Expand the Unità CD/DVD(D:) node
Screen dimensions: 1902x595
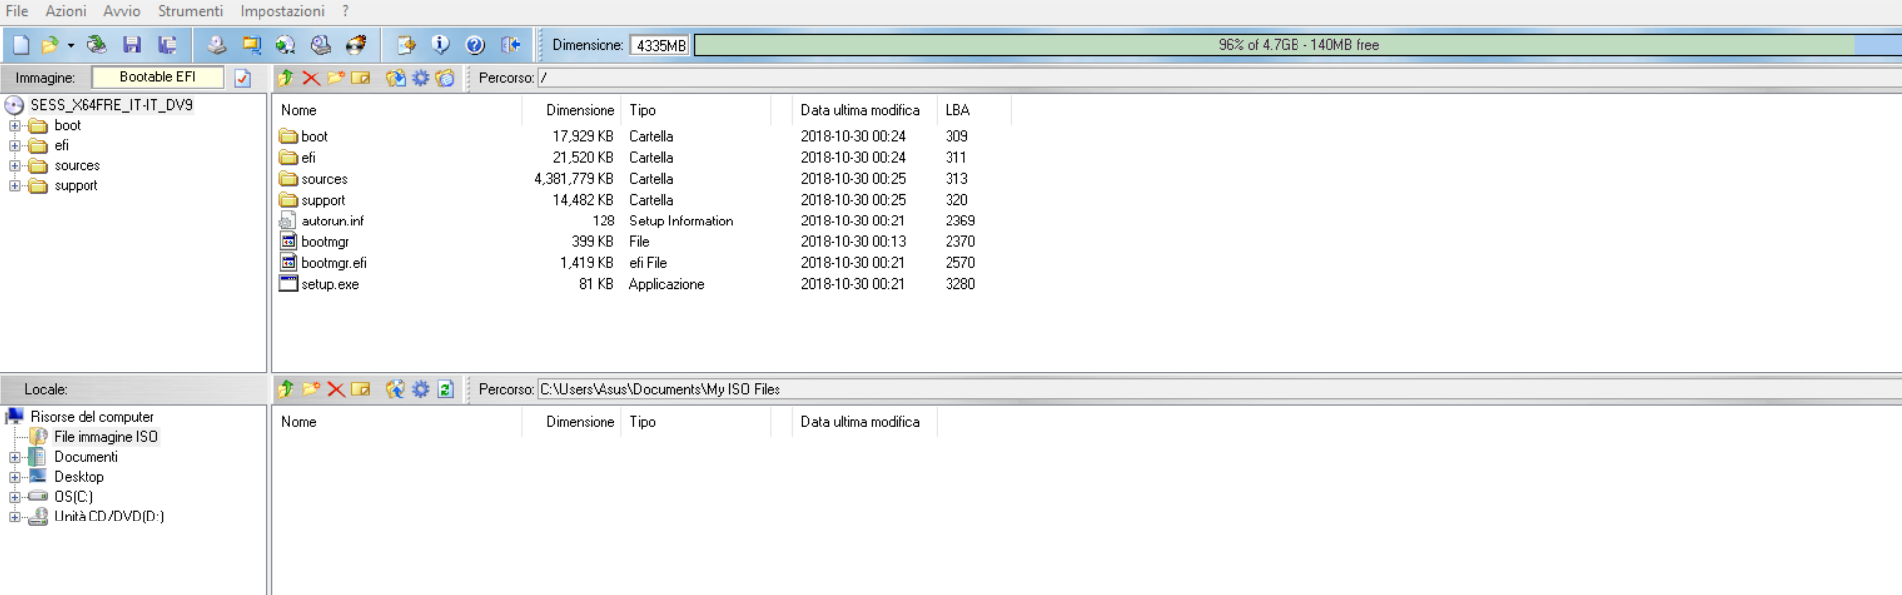point(15,517)
